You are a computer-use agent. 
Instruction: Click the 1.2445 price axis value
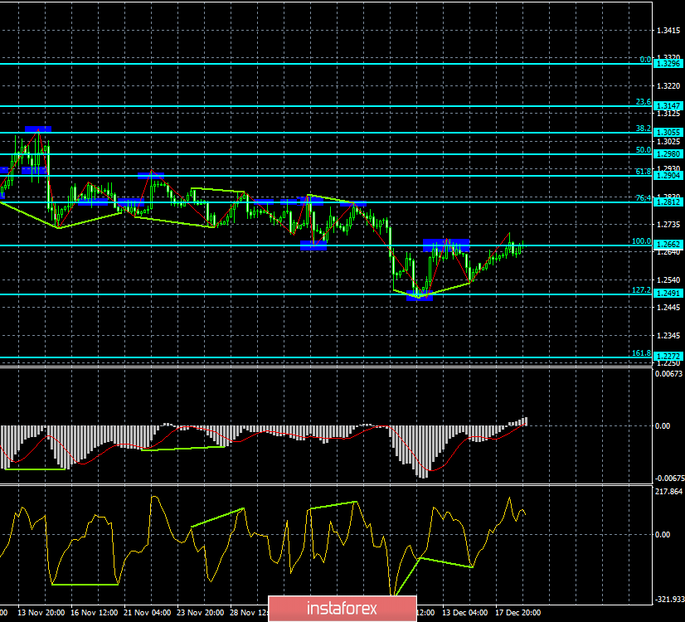pos(668,308)
